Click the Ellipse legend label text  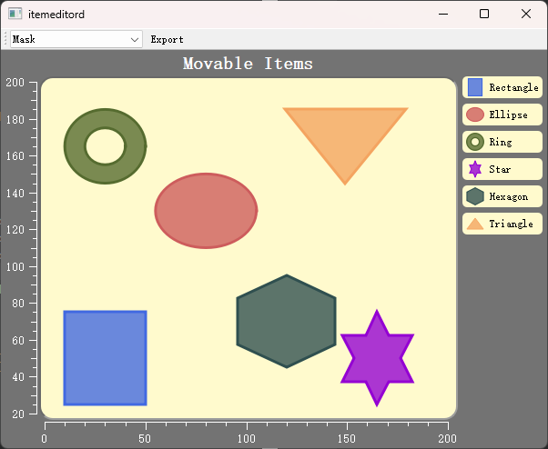(508, 115)
